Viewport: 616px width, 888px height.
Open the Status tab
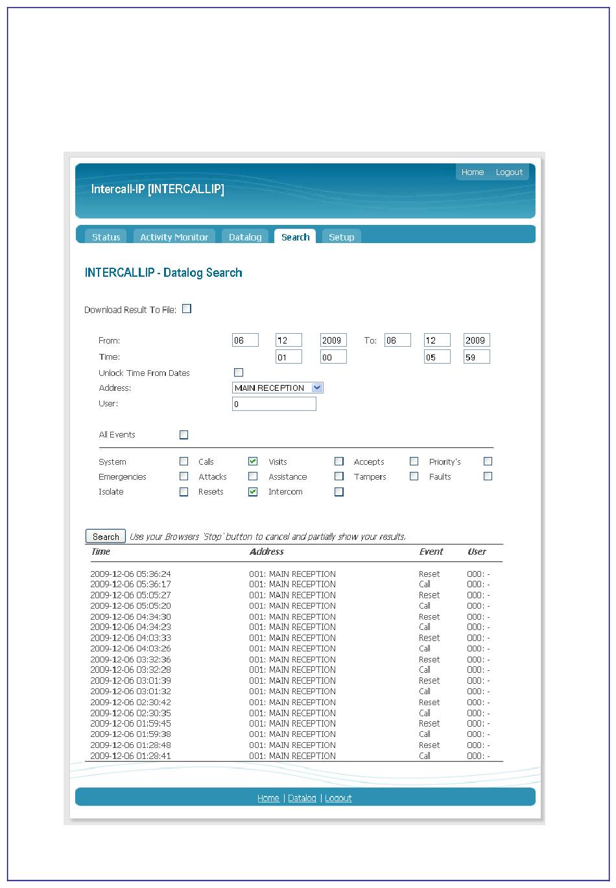[106, 237]
